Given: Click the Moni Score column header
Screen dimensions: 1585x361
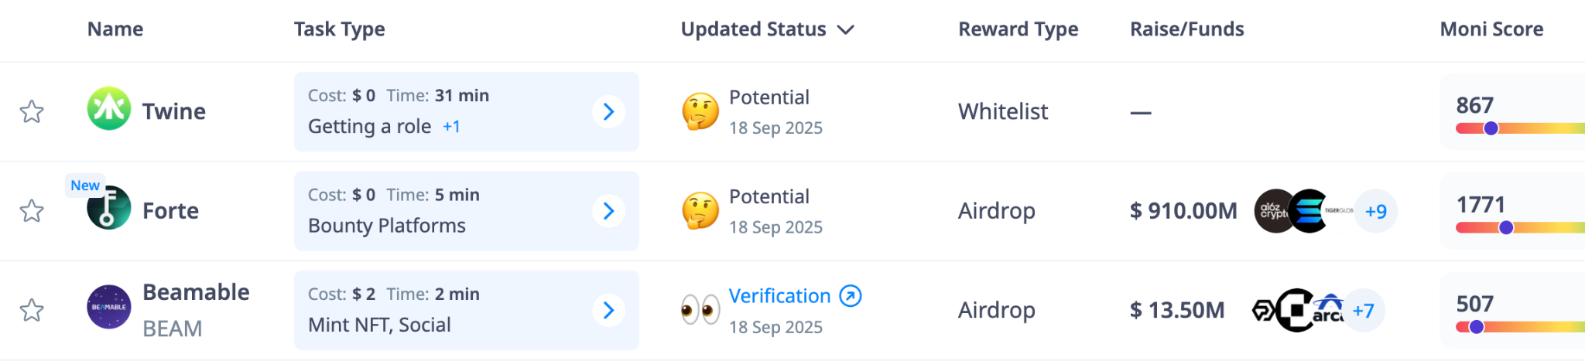Looking at the screenshot, I should [1491, 29].
